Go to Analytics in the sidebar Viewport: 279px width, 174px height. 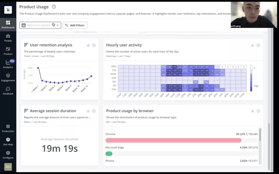(x=8, y=64)
